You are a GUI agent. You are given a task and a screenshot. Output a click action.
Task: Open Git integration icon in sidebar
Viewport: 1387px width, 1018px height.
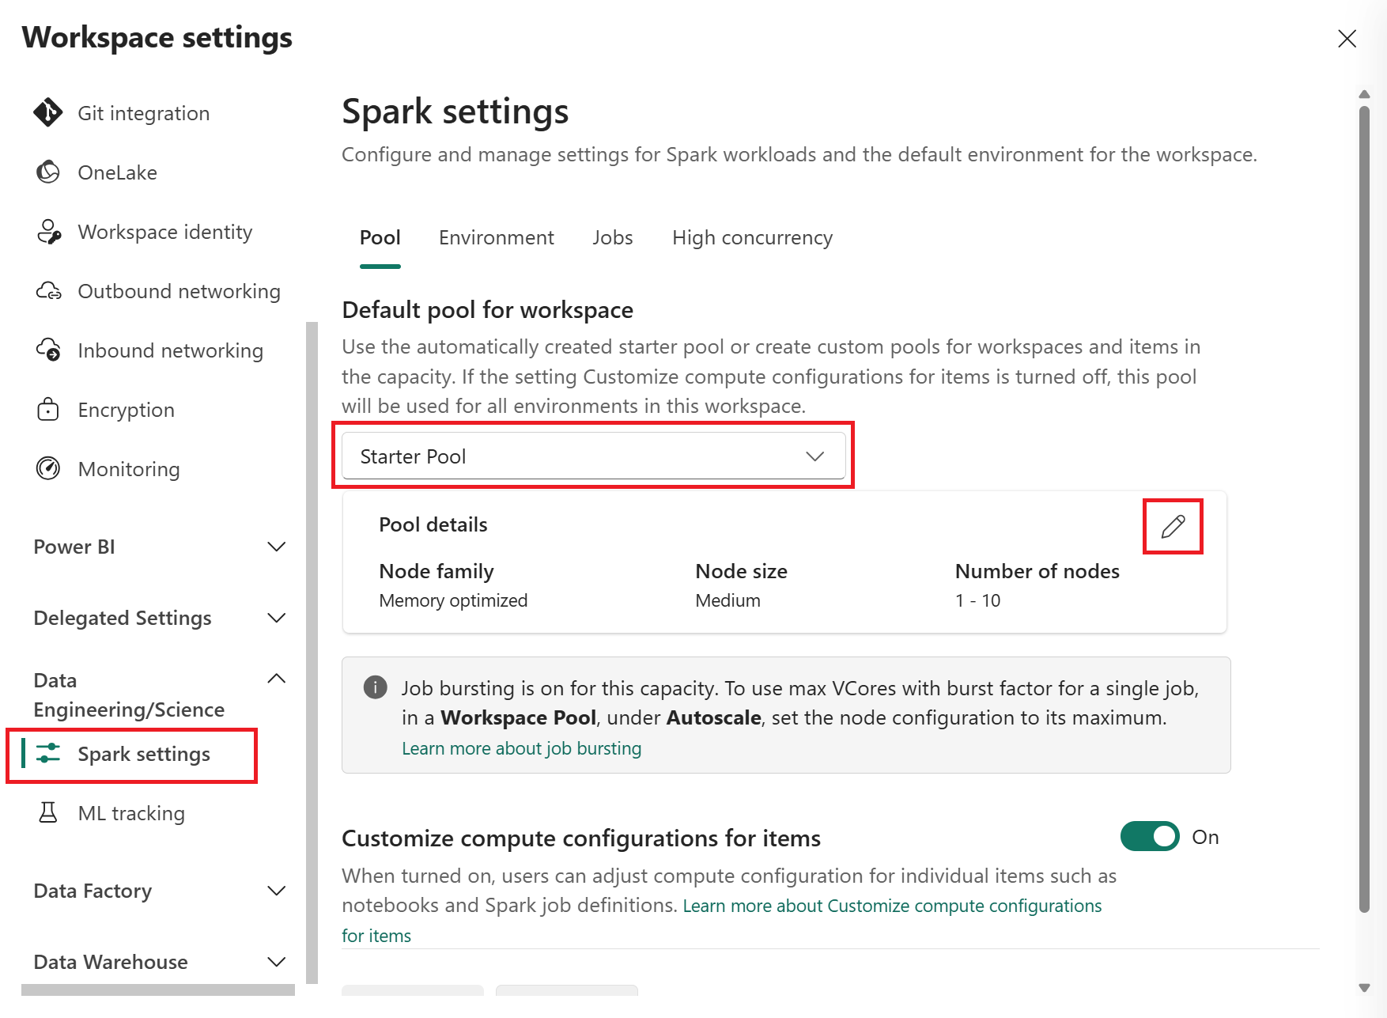click(48, 113)
